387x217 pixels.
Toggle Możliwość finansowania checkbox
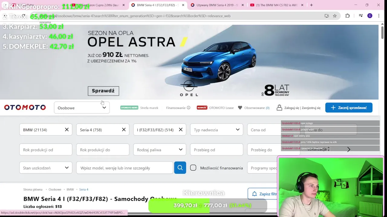[193, 168]
